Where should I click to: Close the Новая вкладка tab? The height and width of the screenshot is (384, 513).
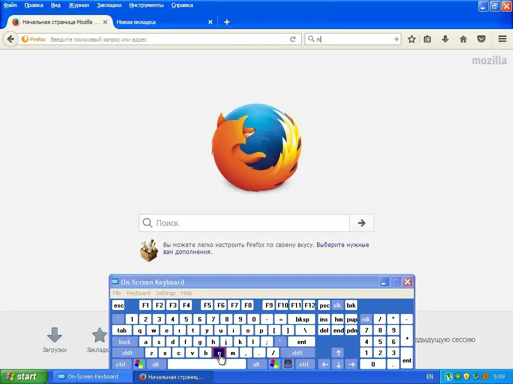[x=210, y=22]
